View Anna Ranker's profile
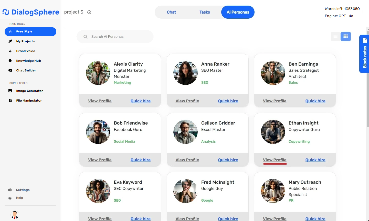Screen dimensions: 369x221 point(187,101)
